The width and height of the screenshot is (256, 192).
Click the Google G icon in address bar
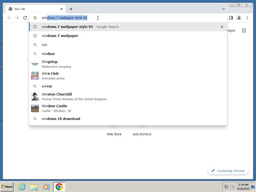coord(35,18)
